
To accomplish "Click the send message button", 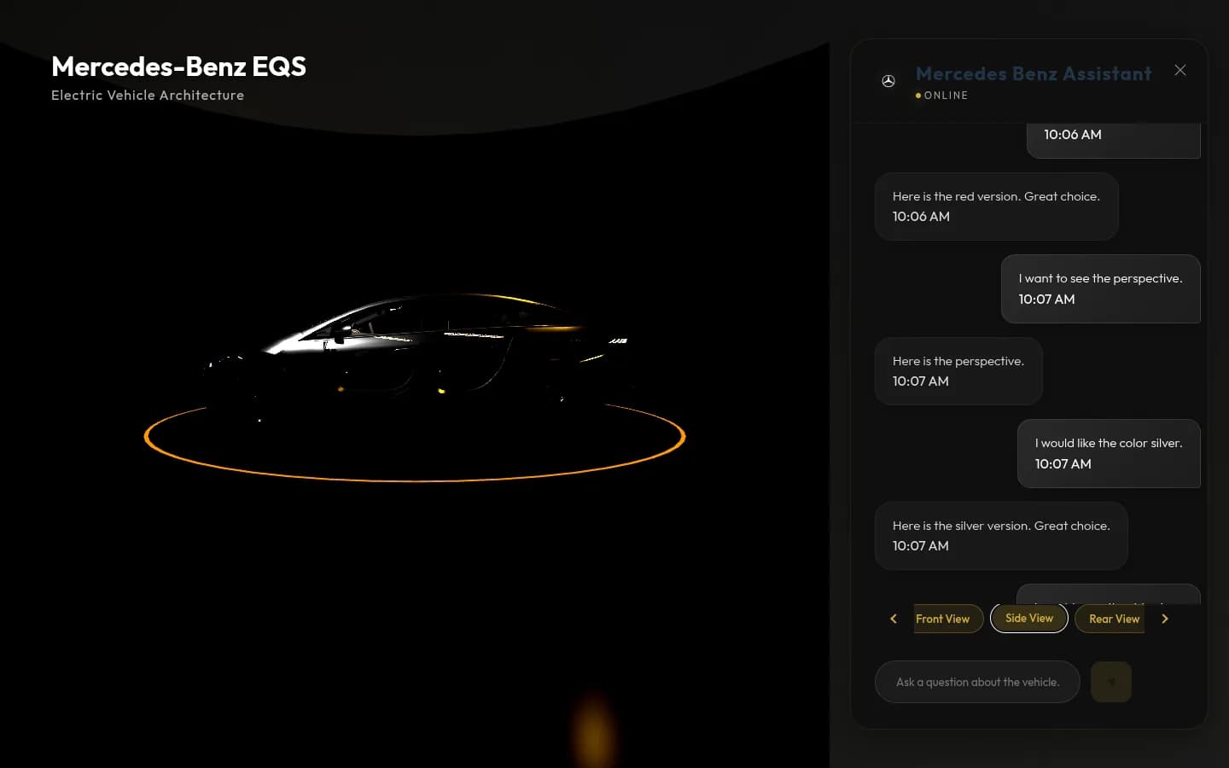I will 1111,682.
